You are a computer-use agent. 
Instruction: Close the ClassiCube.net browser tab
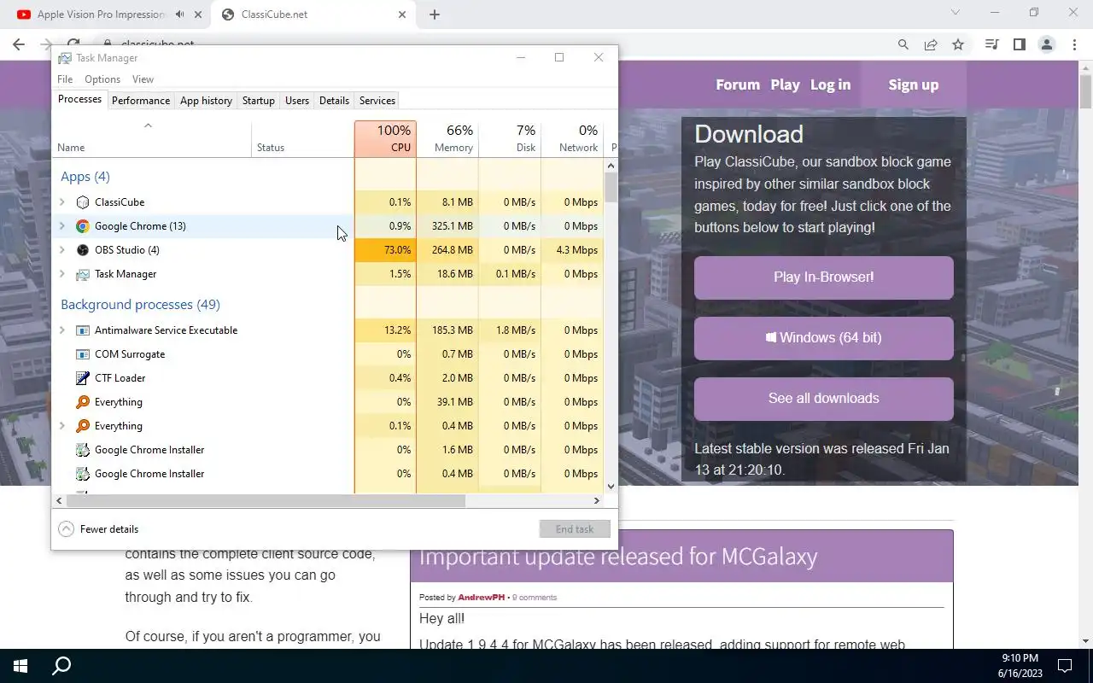pyautogui.click(x=402, y=15)
